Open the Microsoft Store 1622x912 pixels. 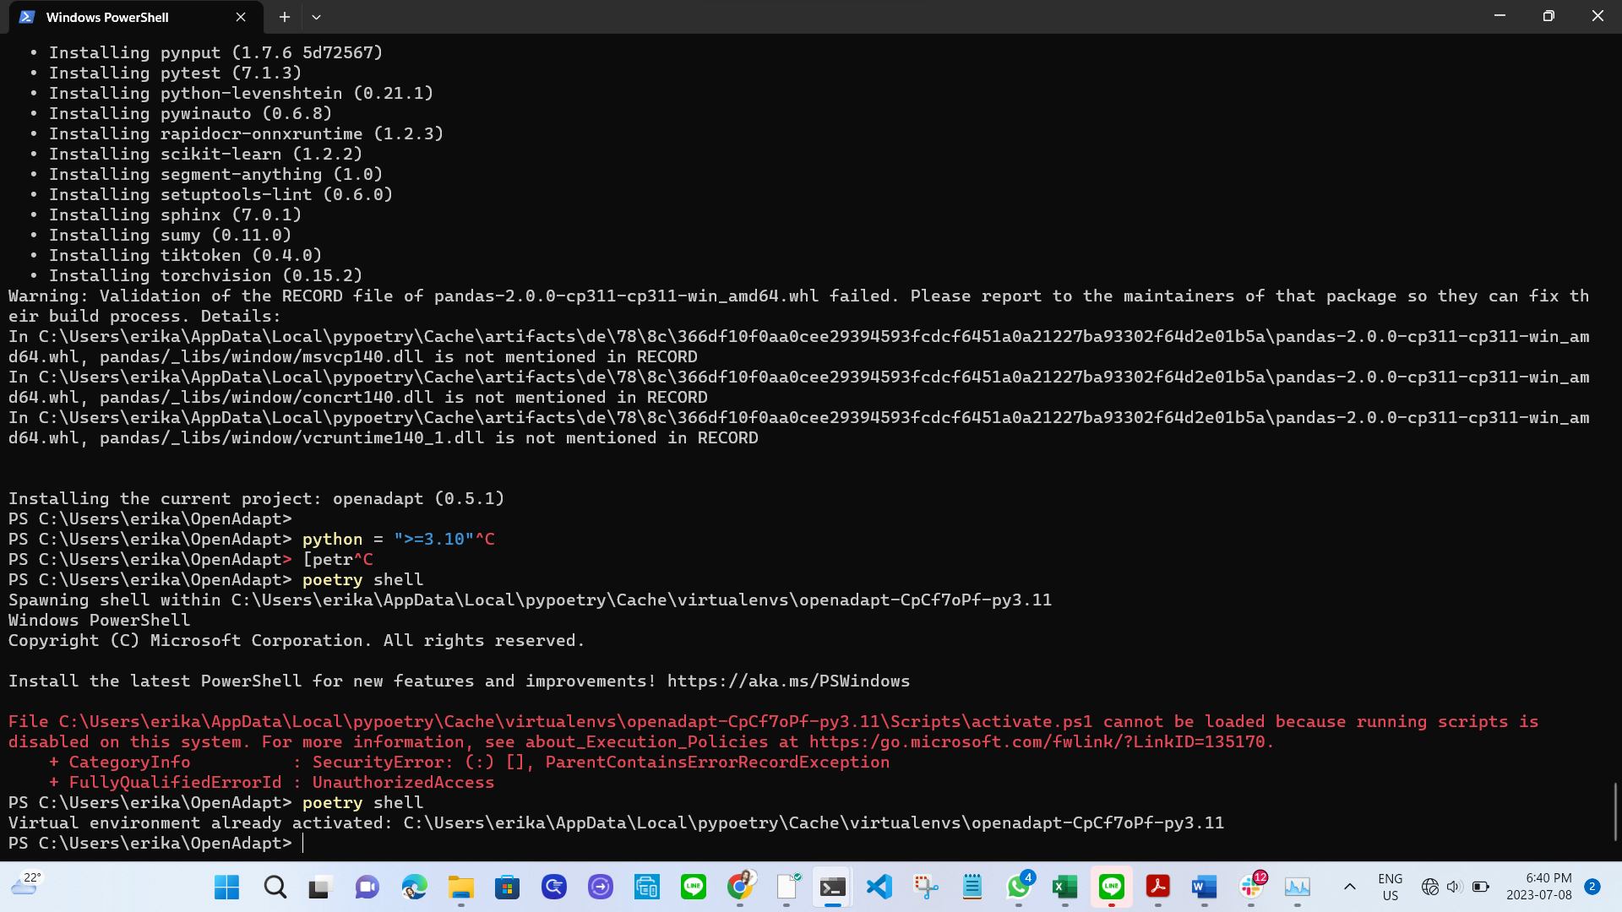pyautogui.click(x=507, y=887)
